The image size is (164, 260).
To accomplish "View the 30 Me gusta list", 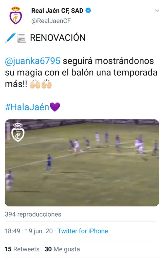I will (x=62, y=249).
